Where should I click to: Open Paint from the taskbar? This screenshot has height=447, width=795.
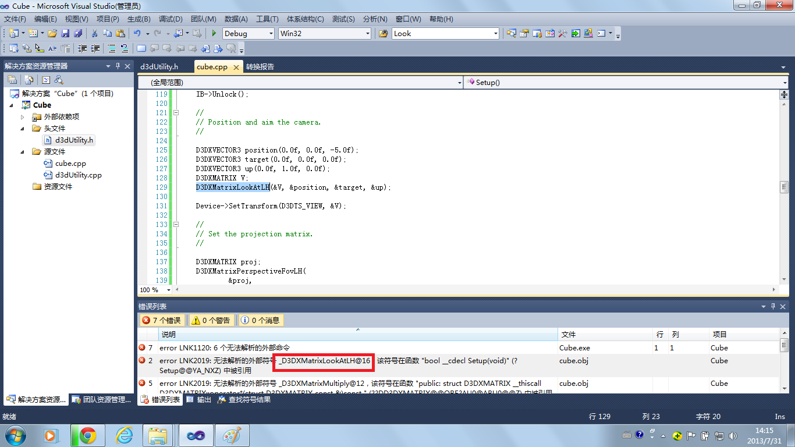click(x=232, y=435)
